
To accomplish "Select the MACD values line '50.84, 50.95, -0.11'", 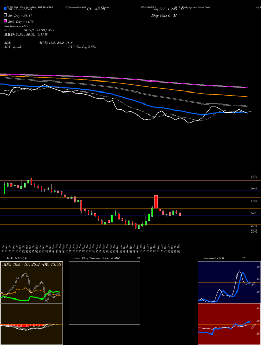I will pyautogui.click(x=31, y=34).
